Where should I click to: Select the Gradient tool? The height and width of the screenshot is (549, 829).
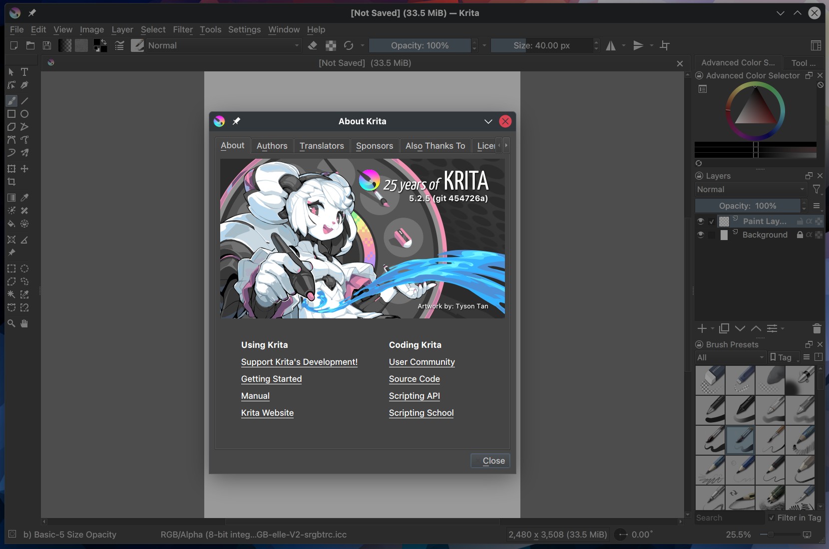pos(11,198)
